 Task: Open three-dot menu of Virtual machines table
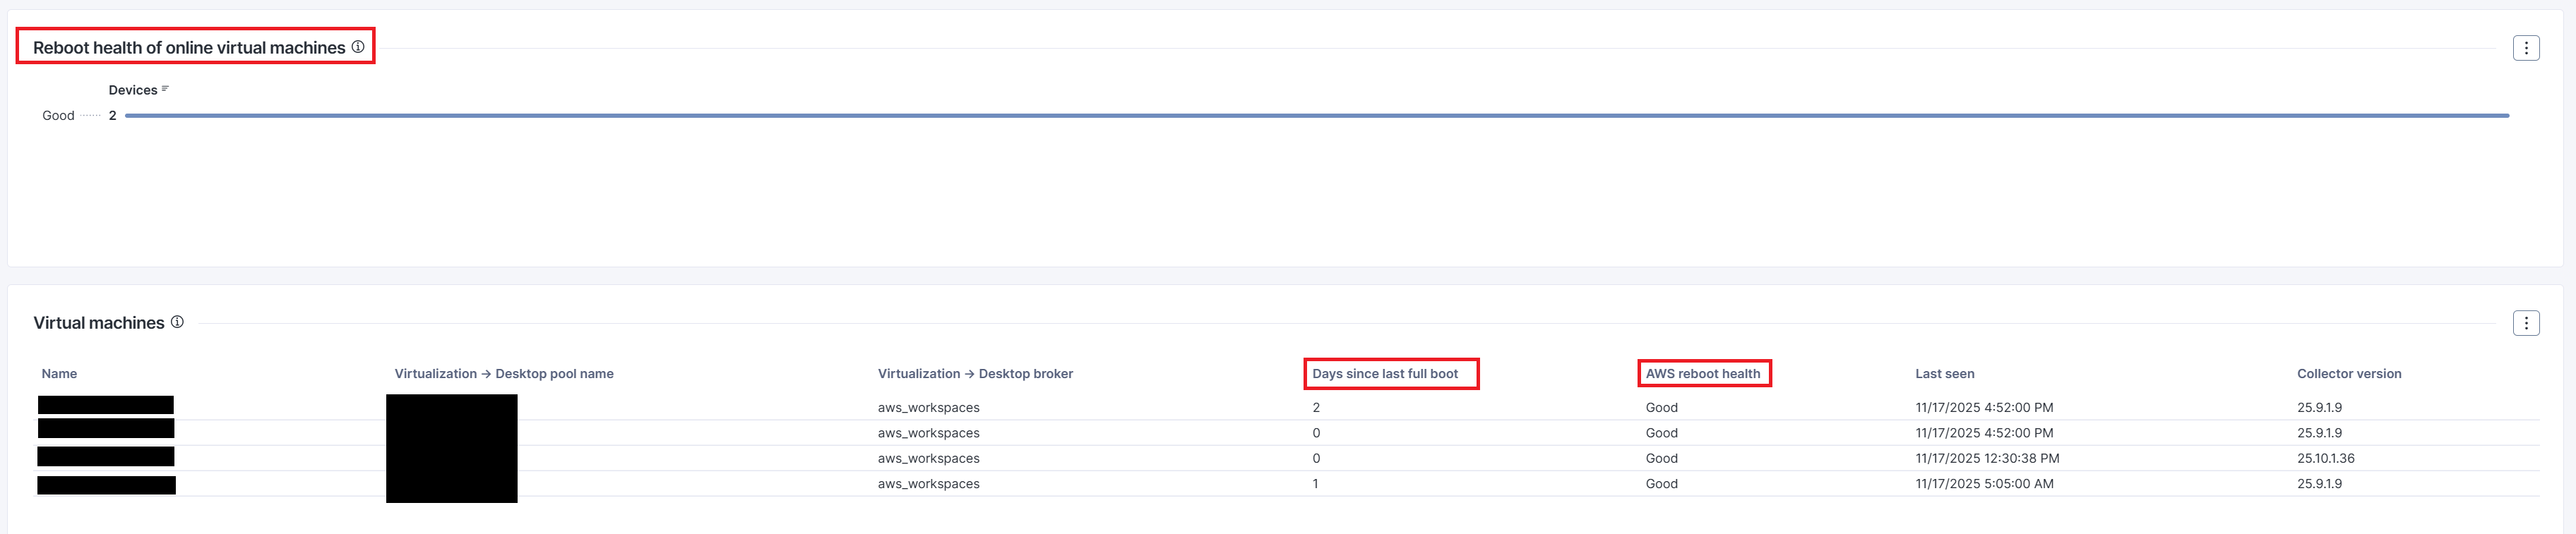click(x=2525, y=323)
